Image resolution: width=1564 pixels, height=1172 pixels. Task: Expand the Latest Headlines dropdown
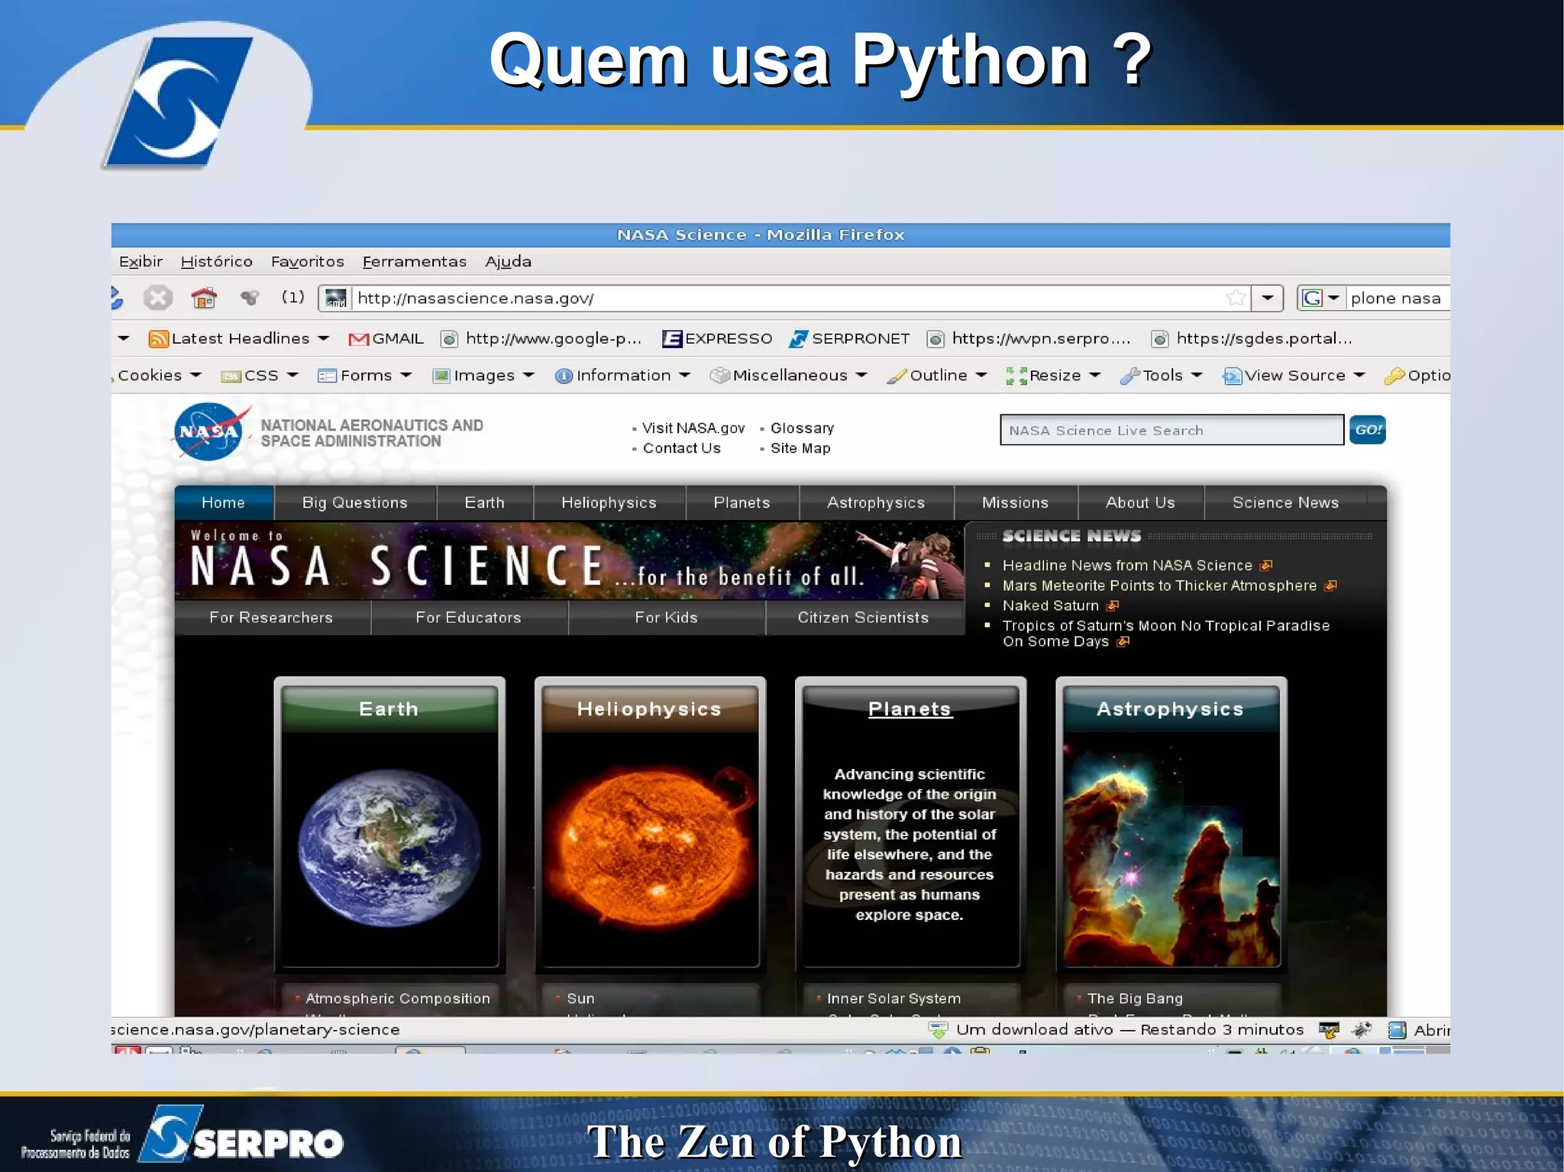point(323,338)
